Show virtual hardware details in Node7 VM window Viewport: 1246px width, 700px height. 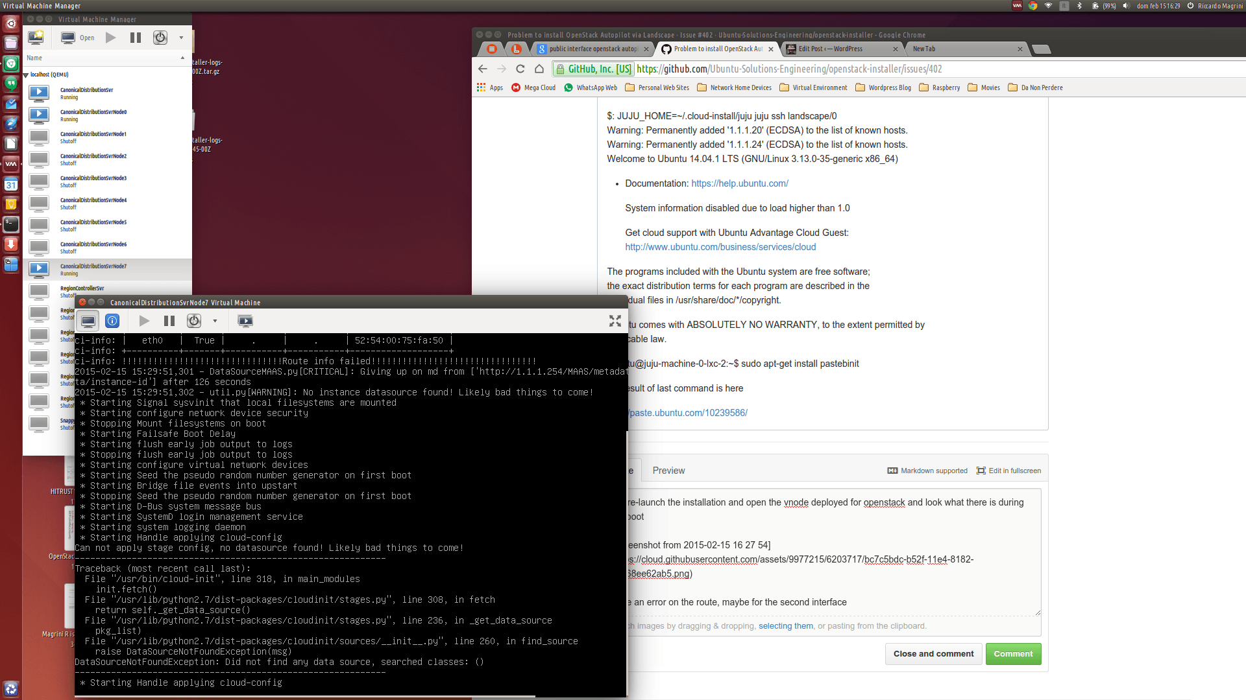[112, 321]
